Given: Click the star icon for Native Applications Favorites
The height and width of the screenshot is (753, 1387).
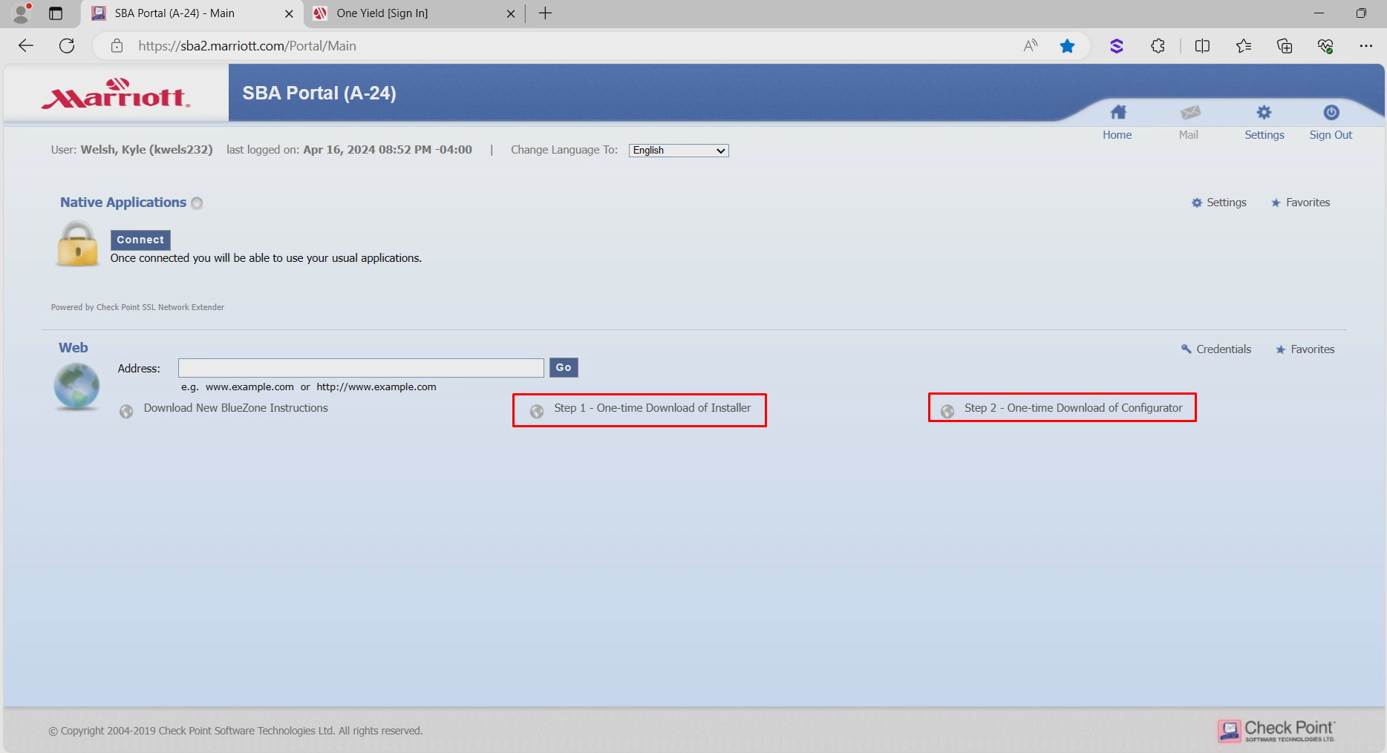Looking at the screenshot, I should point(1276,203).
